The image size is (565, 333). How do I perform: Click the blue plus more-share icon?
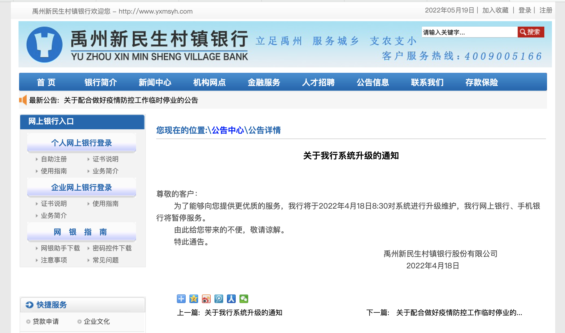coord(181,299)
